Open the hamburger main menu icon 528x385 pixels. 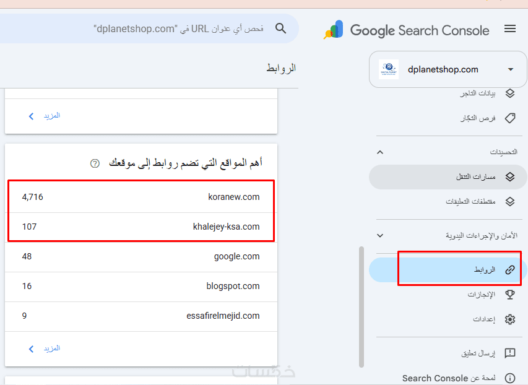pos(510,28)
